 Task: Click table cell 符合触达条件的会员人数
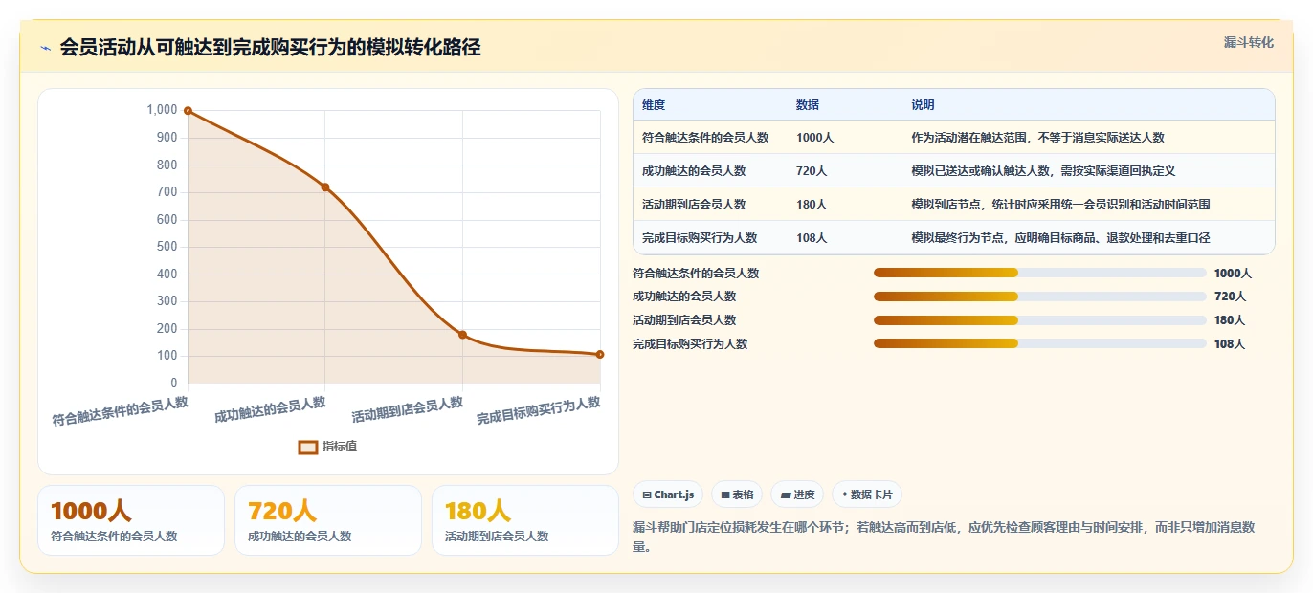pos(705,138)
